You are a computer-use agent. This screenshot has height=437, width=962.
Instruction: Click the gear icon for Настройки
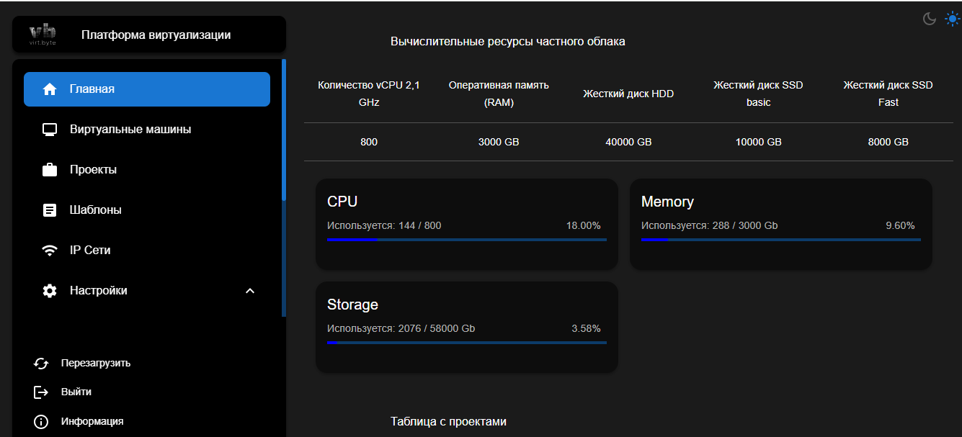50,291
